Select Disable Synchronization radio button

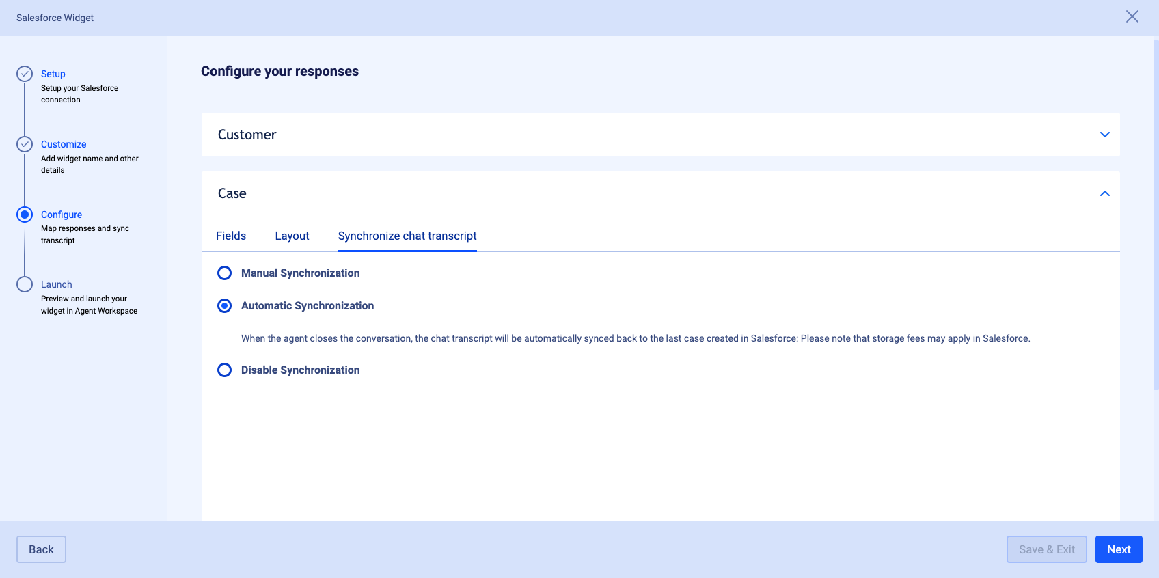click(224, 370)
